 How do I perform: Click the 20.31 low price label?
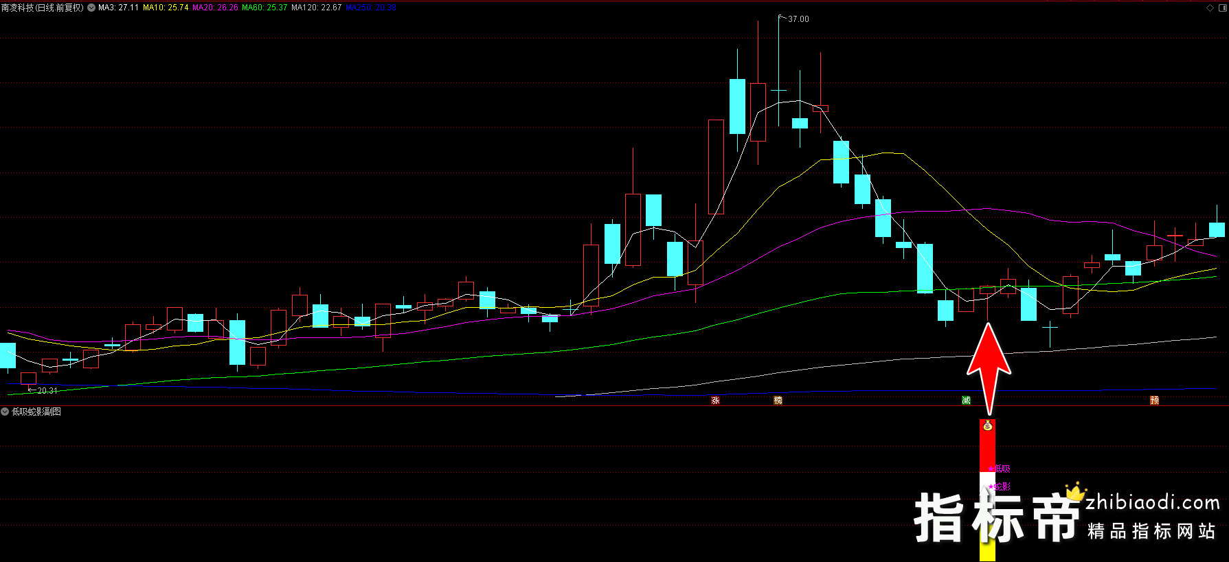(x=47, y=390)
